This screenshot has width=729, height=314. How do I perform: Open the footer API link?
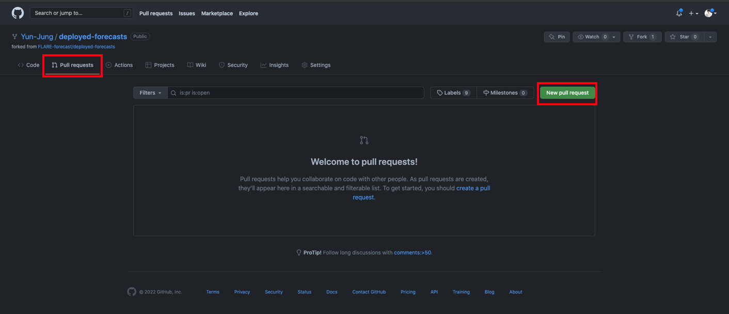[x=434, y=292]
